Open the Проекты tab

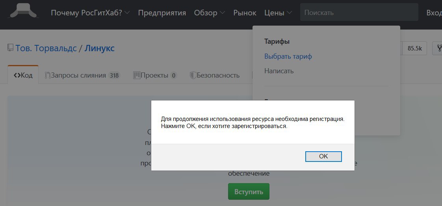(155, 75)
